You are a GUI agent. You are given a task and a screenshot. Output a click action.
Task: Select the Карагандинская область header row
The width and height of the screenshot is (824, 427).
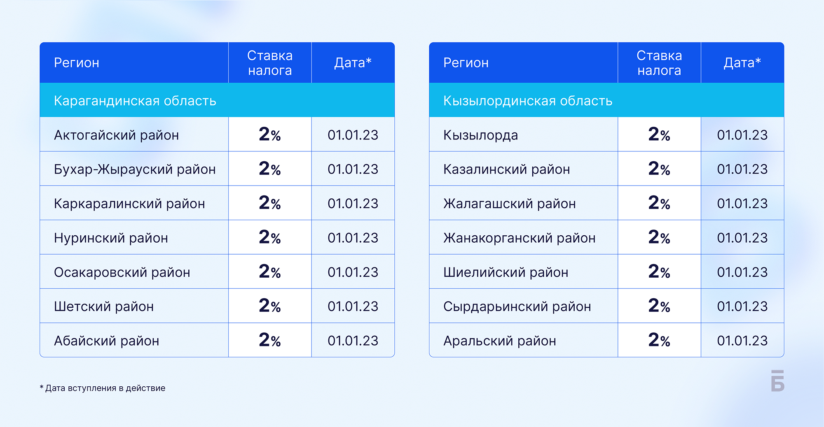pyautogui.click(x=217, y=100)
